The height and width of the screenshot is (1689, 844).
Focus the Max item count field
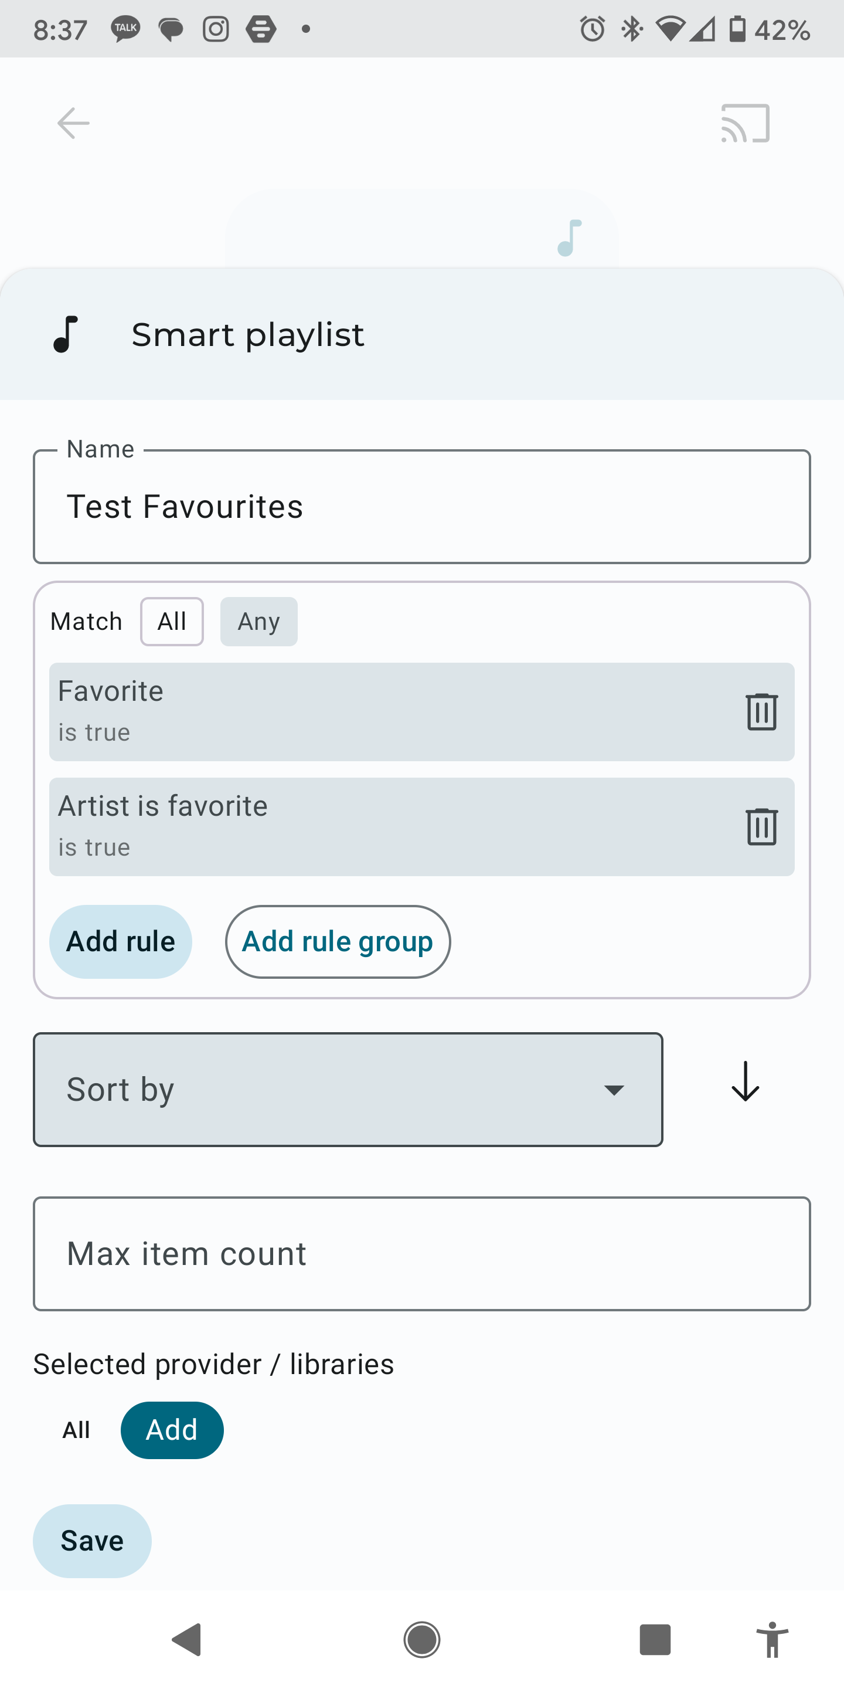point(421,1253)
